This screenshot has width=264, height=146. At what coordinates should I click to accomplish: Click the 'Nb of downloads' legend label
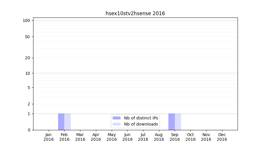[x=141, y=124]
